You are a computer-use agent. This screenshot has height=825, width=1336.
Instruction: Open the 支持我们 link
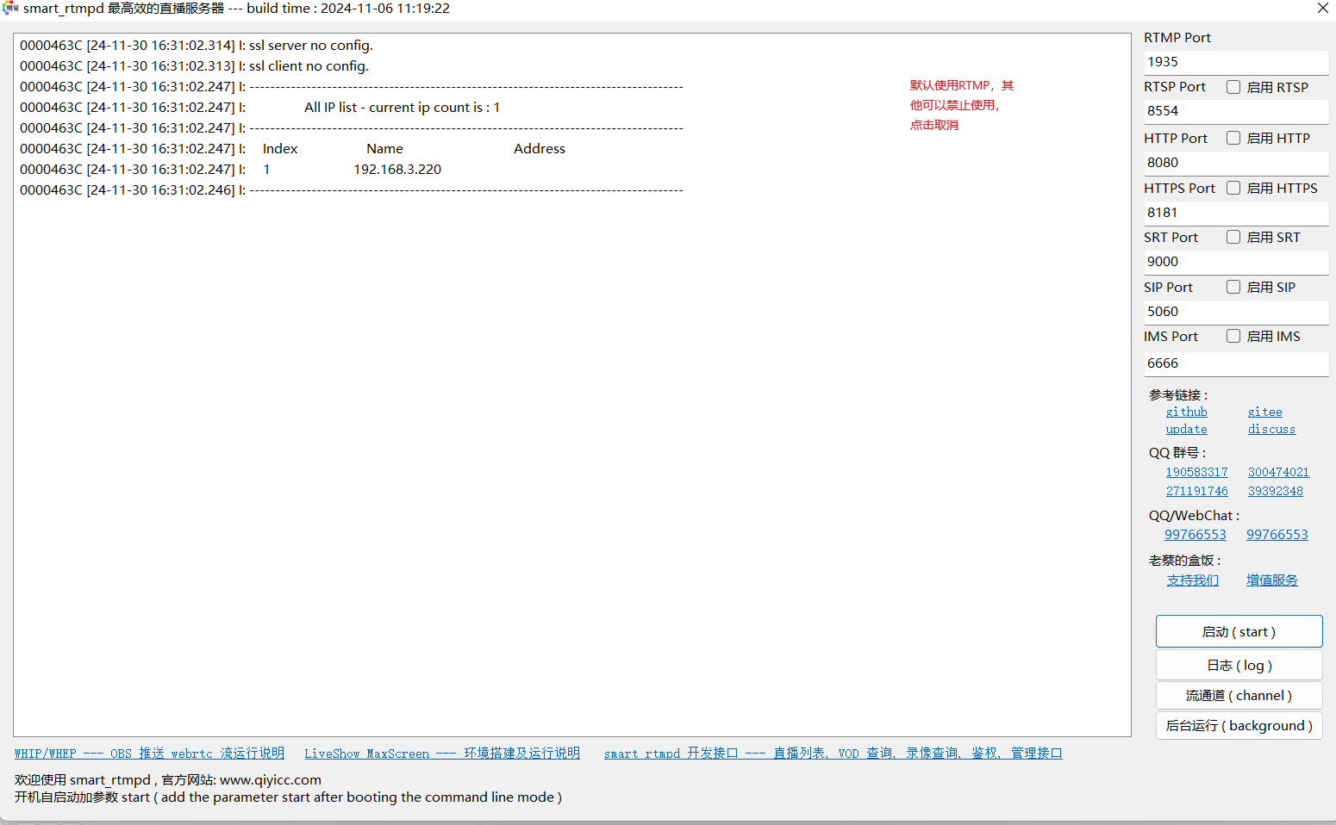[x=1192, y=580]
